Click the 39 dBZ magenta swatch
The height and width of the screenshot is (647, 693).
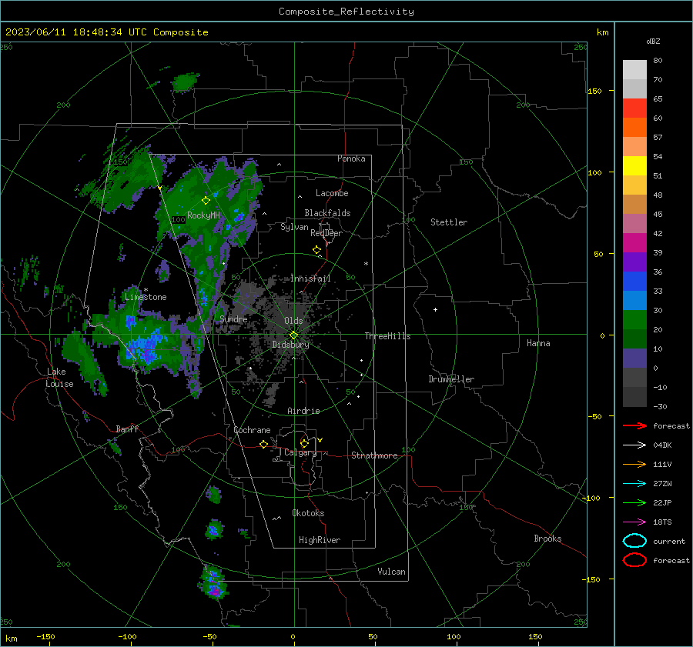[x=634, y=242]
